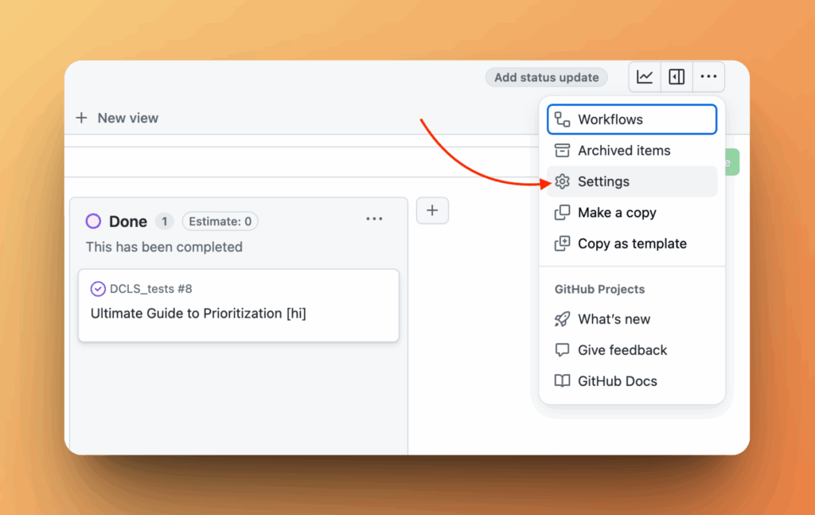The width and height of the screenshot is (815, 515).
Task: Open GitHub Docs from the menu
Action: point(616,380)
